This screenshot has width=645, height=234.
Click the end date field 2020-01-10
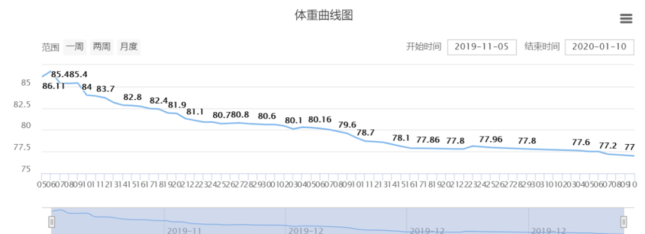[600, 47]
